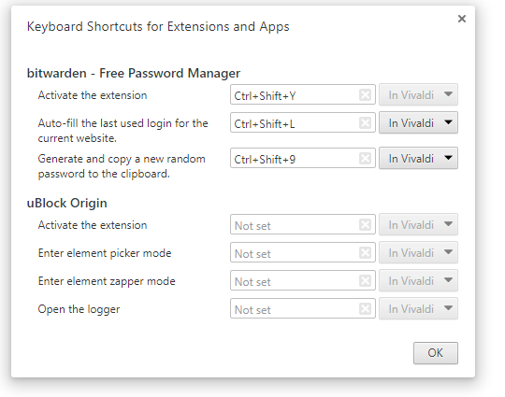505x397 pixels.
Task: Open scope dropdown for bitwarden Activate the extension
Action: coord(418,94)
